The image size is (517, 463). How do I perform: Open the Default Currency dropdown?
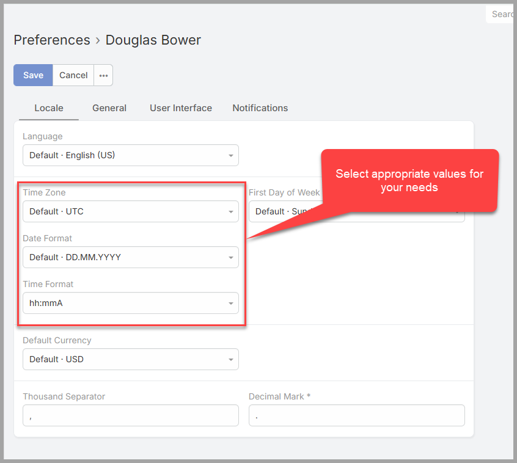[x=131, y=359]
